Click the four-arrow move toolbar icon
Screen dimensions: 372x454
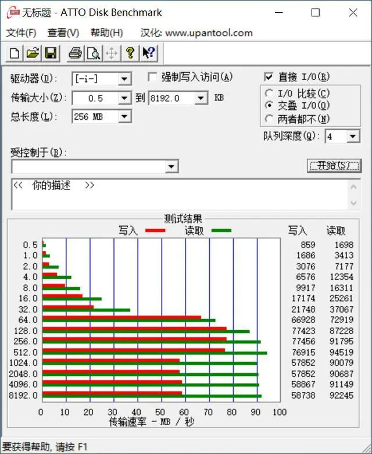[x=112, y=53]
